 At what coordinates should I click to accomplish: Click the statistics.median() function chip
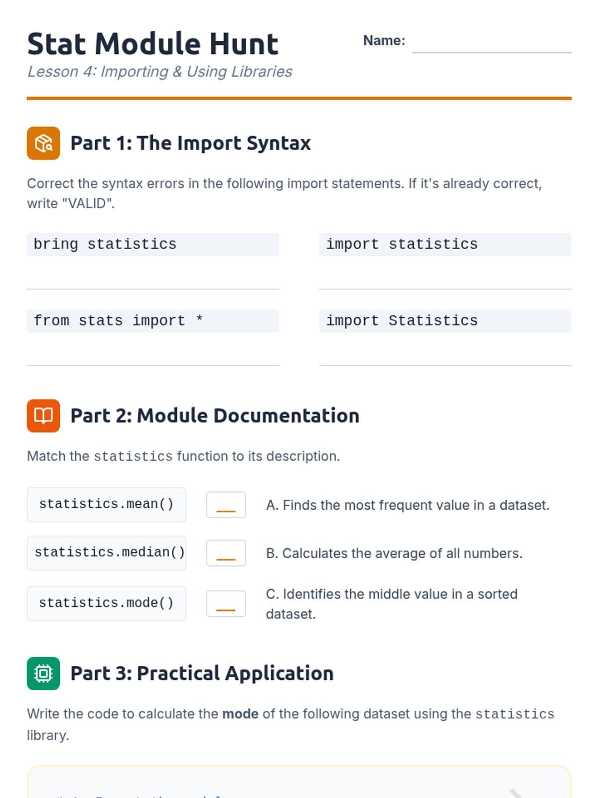click(107, 553)
